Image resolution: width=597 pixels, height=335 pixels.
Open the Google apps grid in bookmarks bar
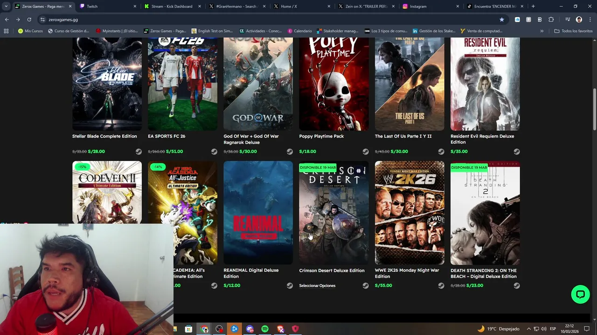[6, 31]
